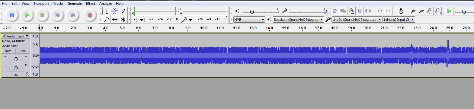Click the timeline ruler at 12.0 seconds

pos(237,28)
